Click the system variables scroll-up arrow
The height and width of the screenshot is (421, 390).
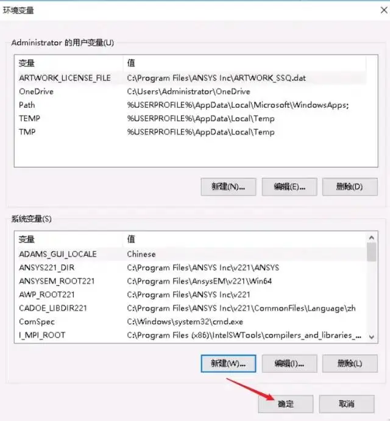click(x=372, y=238)
